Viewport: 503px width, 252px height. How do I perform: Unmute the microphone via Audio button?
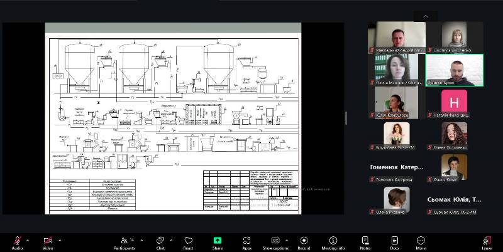(x=17, y=241)
